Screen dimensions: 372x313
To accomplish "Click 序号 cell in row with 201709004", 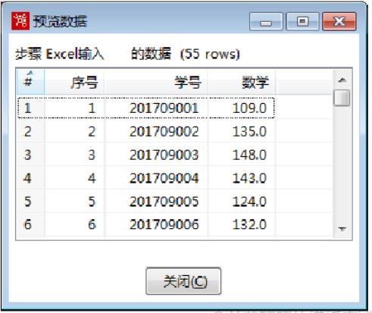I will pos(74,178).
